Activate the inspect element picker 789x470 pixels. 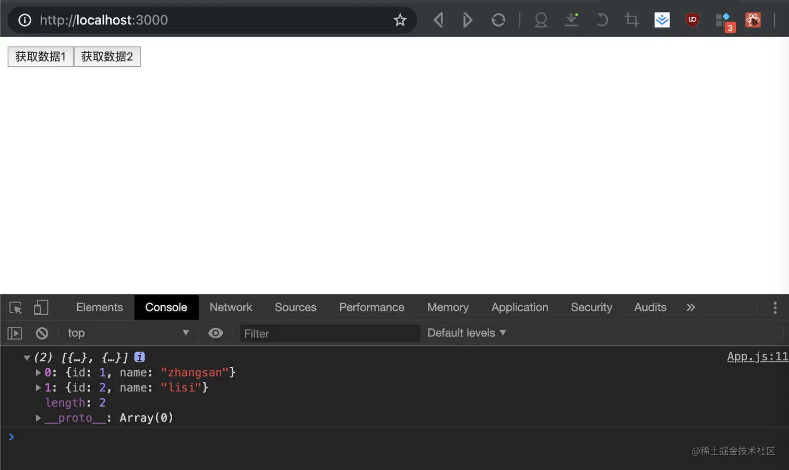16,308
